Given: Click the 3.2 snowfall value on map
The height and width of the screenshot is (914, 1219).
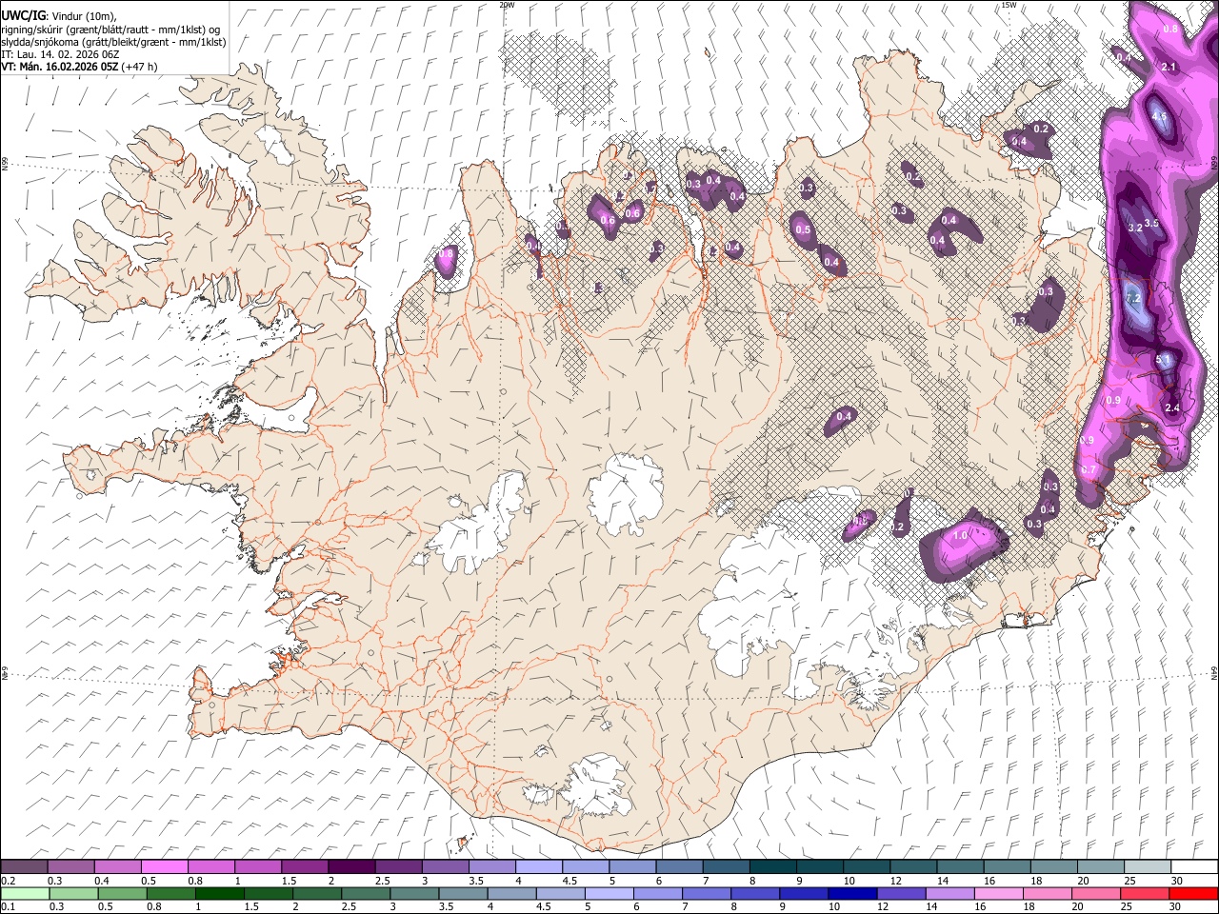Looking at the screenshot, I should click(1134, 228).
